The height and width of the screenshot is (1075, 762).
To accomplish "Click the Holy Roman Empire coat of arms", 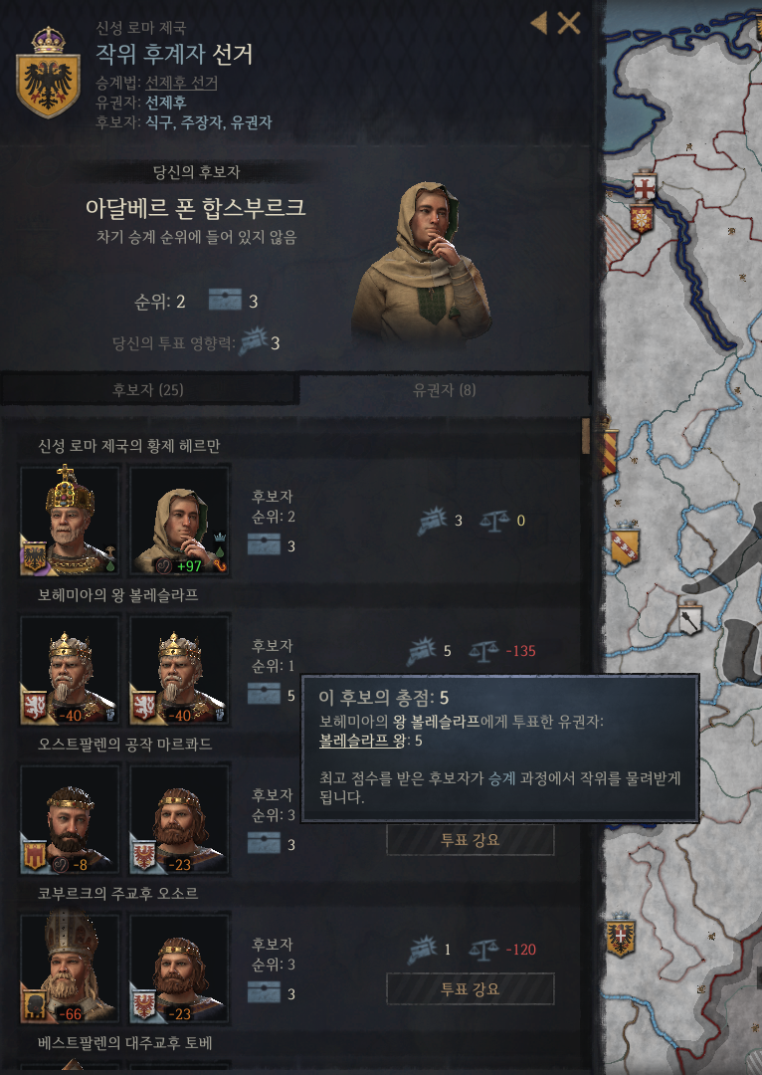I will [x=48, y=74].
